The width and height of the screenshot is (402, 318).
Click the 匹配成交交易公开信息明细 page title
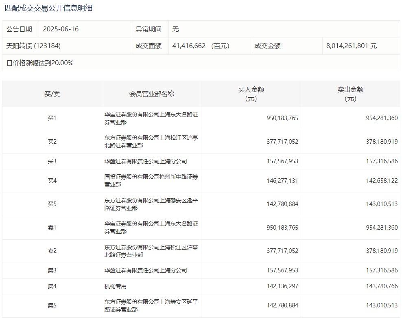[48, 8]
